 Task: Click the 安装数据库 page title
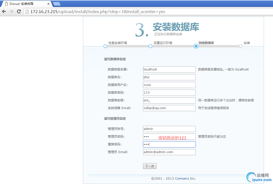176,27
